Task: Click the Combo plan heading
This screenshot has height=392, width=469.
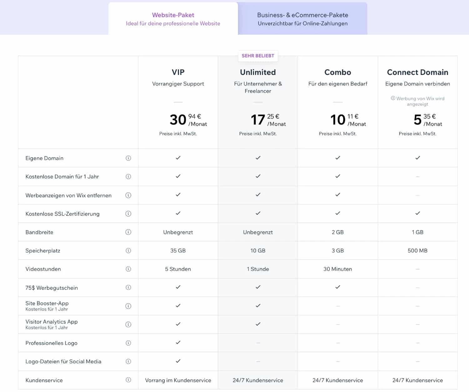Action: (338, 72)
